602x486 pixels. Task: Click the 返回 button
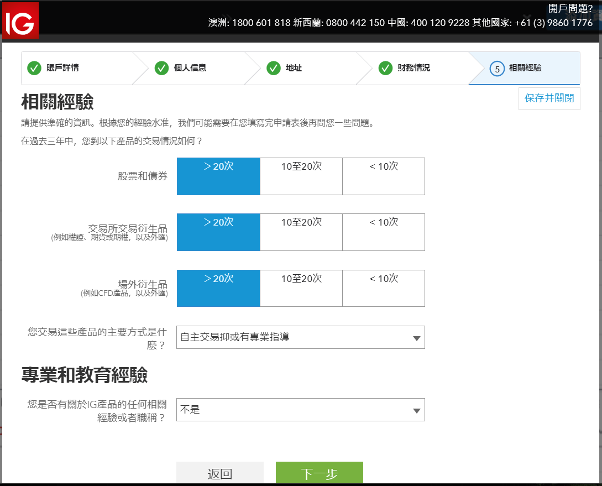click(220, 474)
